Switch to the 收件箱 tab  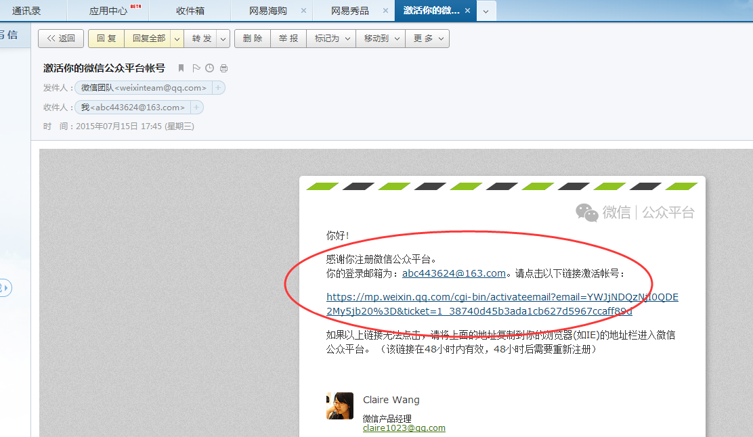coord(190,11)
